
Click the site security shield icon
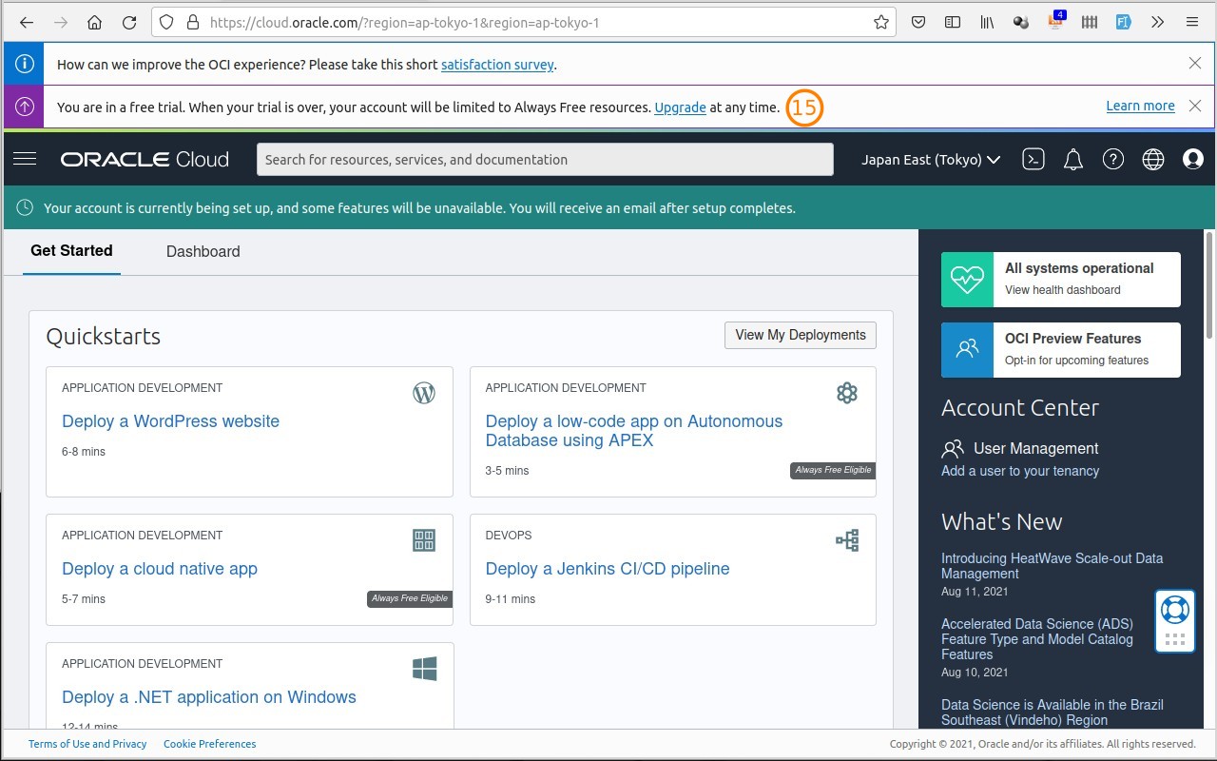click(166, 22)
